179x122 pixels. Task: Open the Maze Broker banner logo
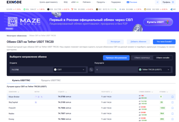click(x=24, y=22)
